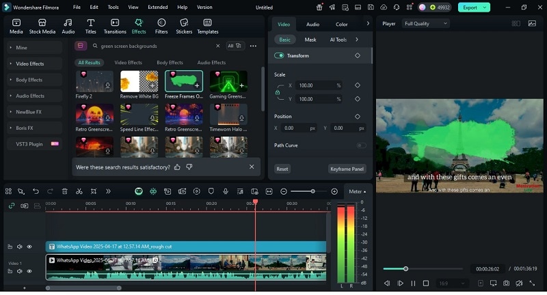
Task: Open the Extended menu
Action: pos(157,7)
